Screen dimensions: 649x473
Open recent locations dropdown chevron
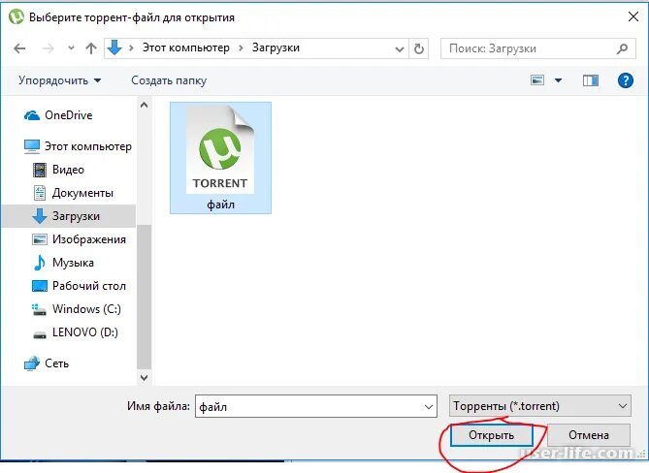(71, 47)
